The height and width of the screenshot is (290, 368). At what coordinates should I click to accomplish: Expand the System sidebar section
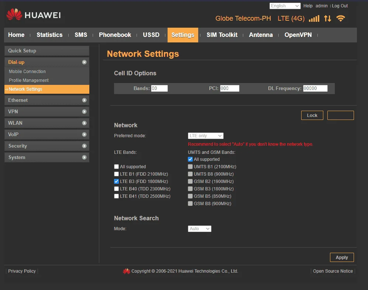(47, 158)
